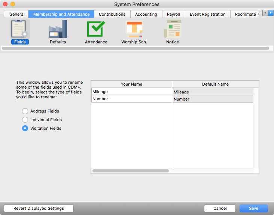The width and height of the screenshot is (274, 215).
Task: Open the Event Registration tab
Action: click(x=207, y=14)
